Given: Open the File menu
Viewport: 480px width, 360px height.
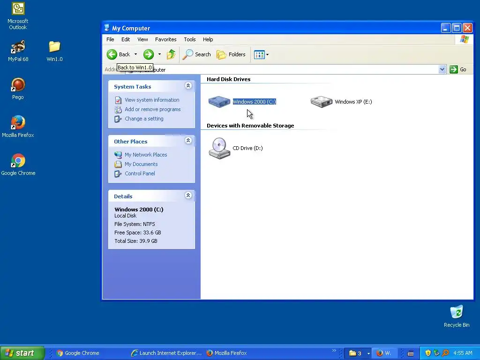Looking at the screenshot, I should pyautogui.click(x=110, y=39).
